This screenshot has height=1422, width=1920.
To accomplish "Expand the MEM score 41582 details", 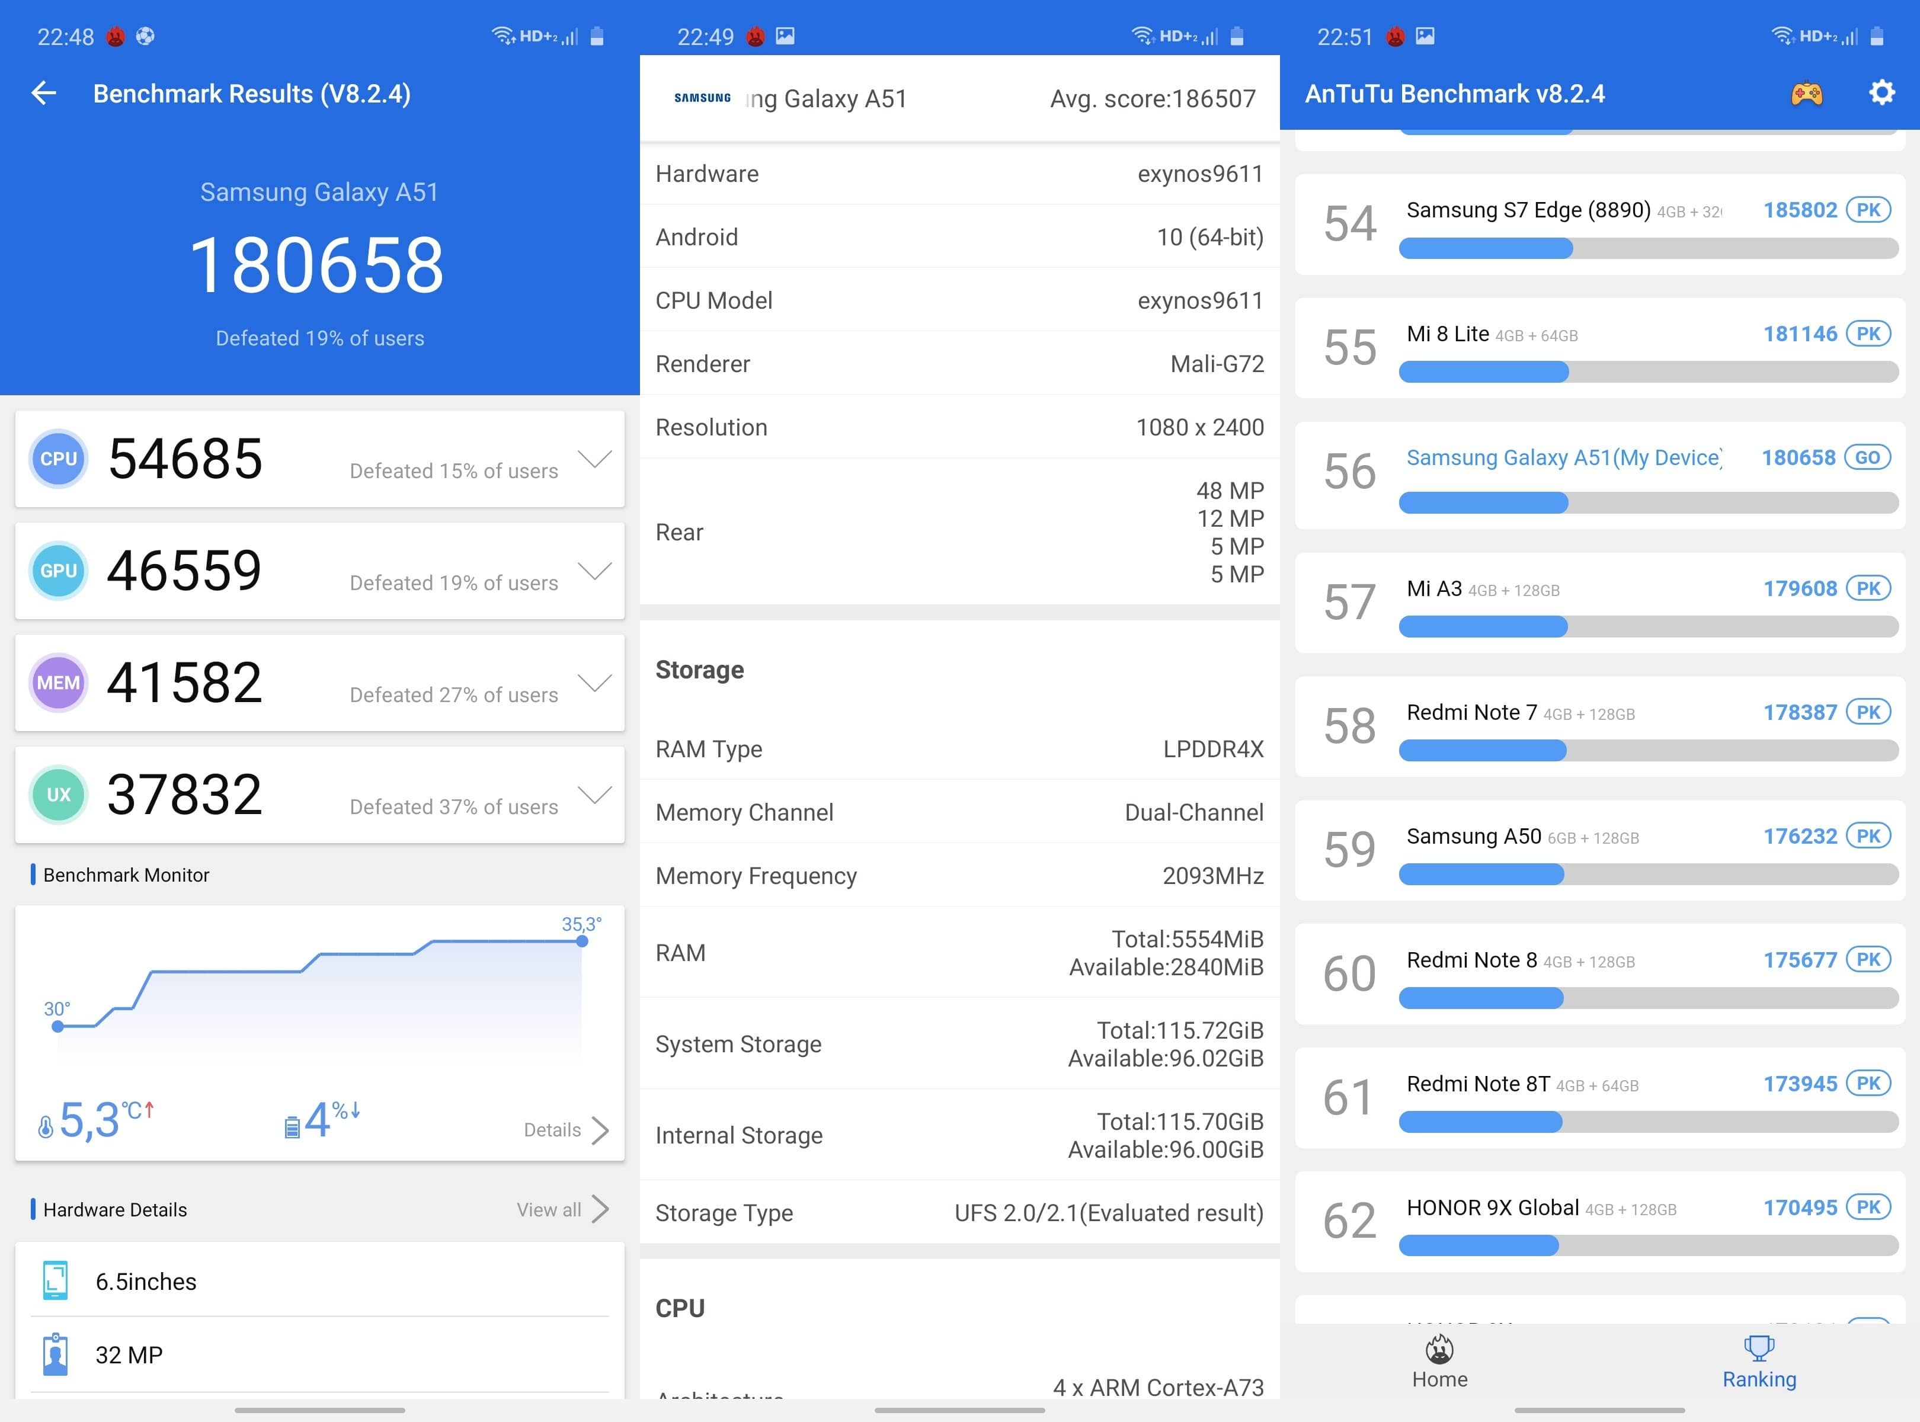I will pyautogui.click(x=595, y=683).
